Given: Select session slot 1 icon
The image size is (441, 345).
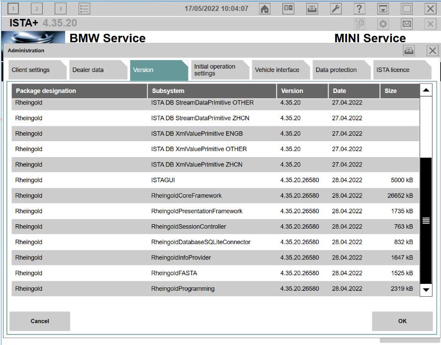Looking at the screenshot, I should click(x=13, y=9).
